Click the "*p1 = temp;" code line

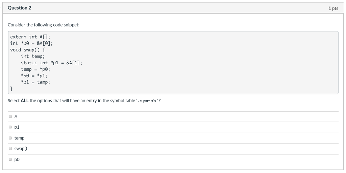35,82
